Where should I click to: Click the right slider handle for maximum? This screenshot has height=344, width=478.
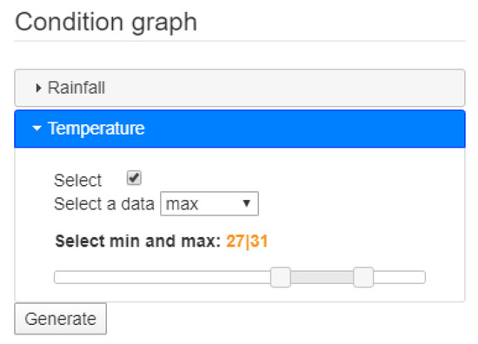click(363, 277)
